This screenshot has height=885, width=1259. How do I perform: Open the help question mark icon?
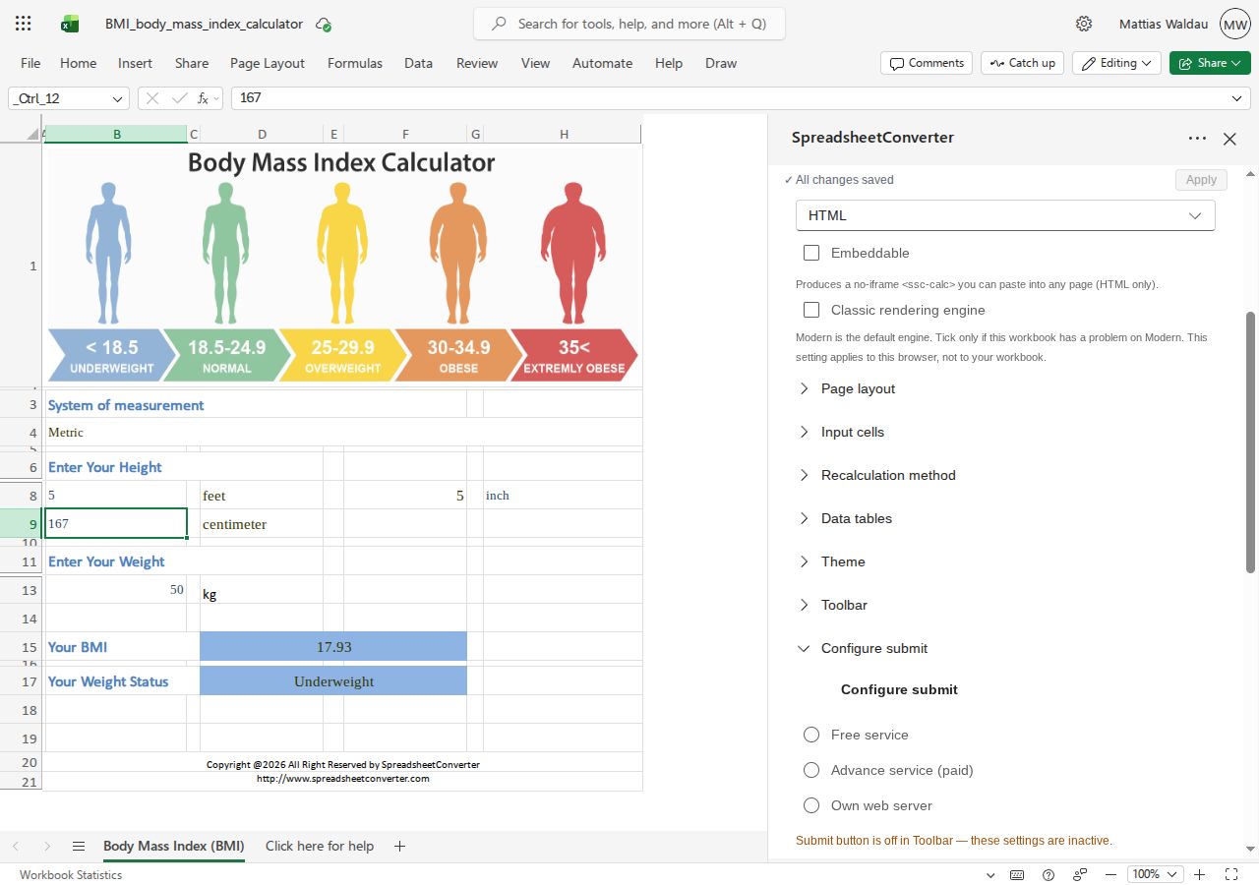point(1049,874)
